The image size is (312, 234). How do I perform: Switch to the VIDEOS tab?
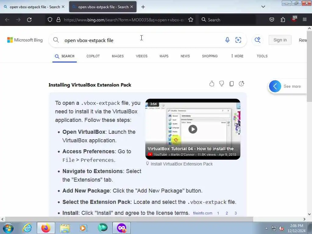point(142,56)
